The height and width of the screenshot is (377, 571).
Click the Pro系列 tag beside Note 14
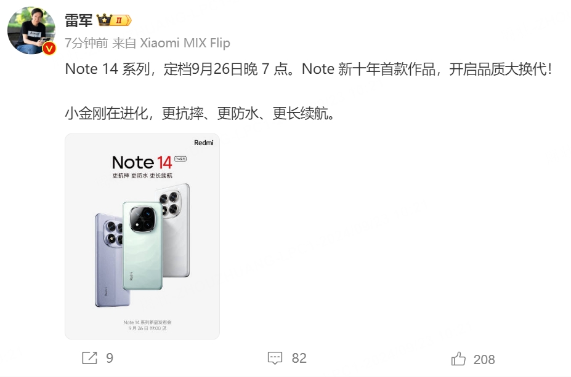tap(180, 159)
